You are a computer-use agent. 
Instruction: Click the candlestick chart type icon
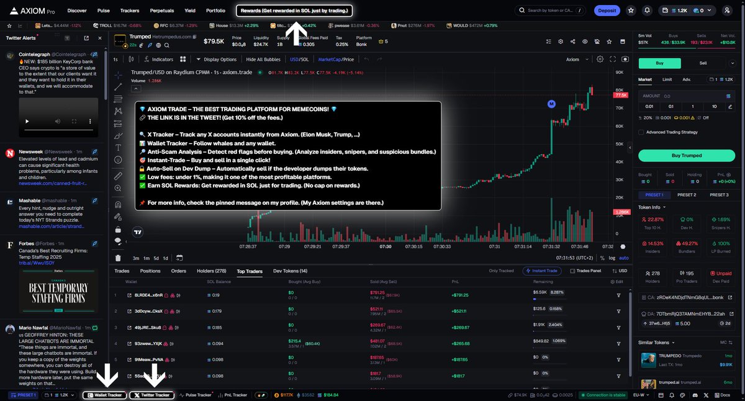131,59
